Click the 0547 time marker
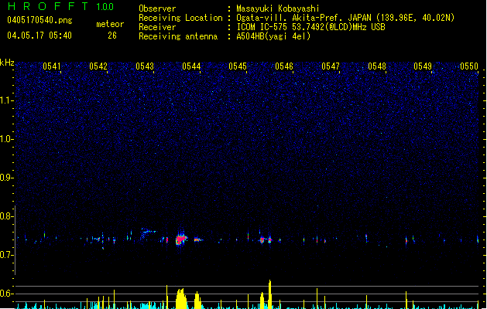 (331, 66)
